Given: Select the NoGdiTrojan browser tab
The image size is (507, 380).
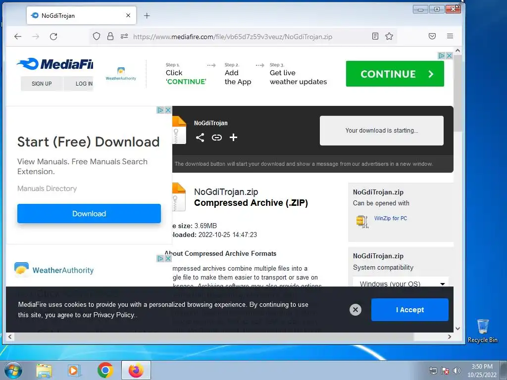Looking at the screenshot, I should pos(82,15).
